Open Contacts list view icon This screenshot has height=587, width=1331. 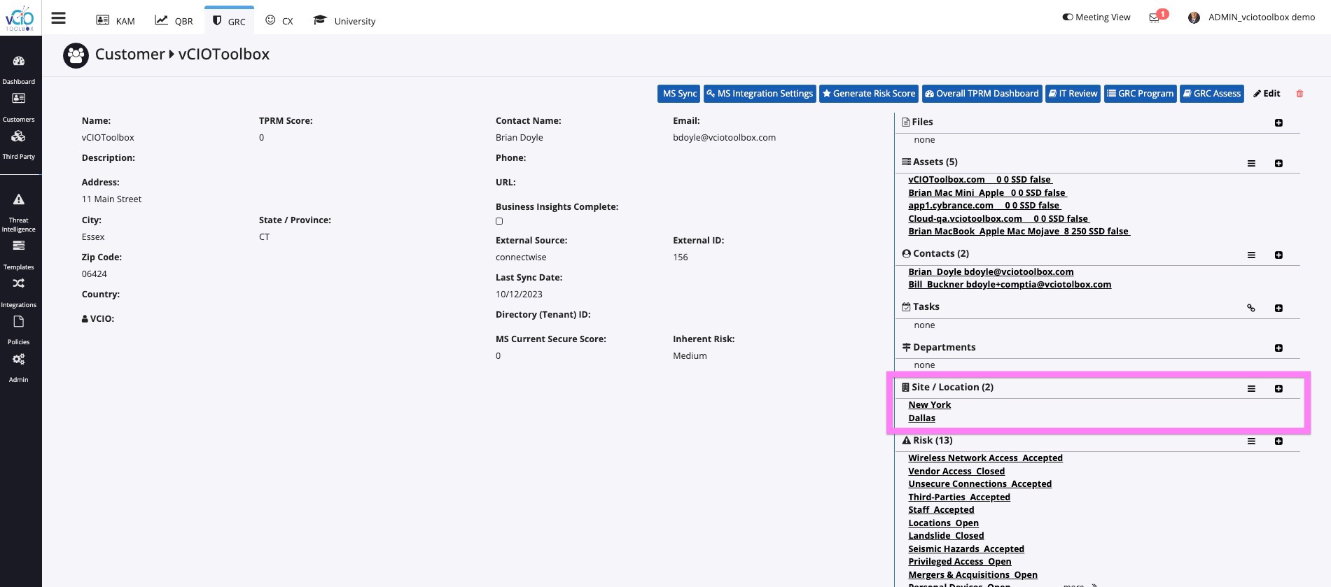tap(1251, 255)
